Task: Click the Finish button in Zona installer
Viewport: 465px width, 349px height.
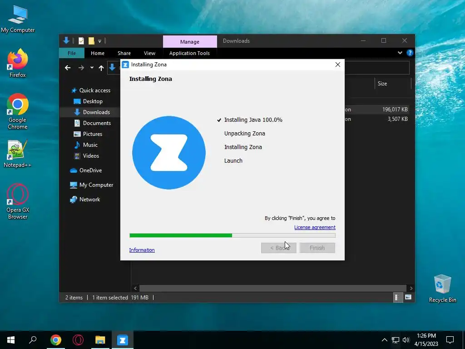Action: [x=317, y=248]
